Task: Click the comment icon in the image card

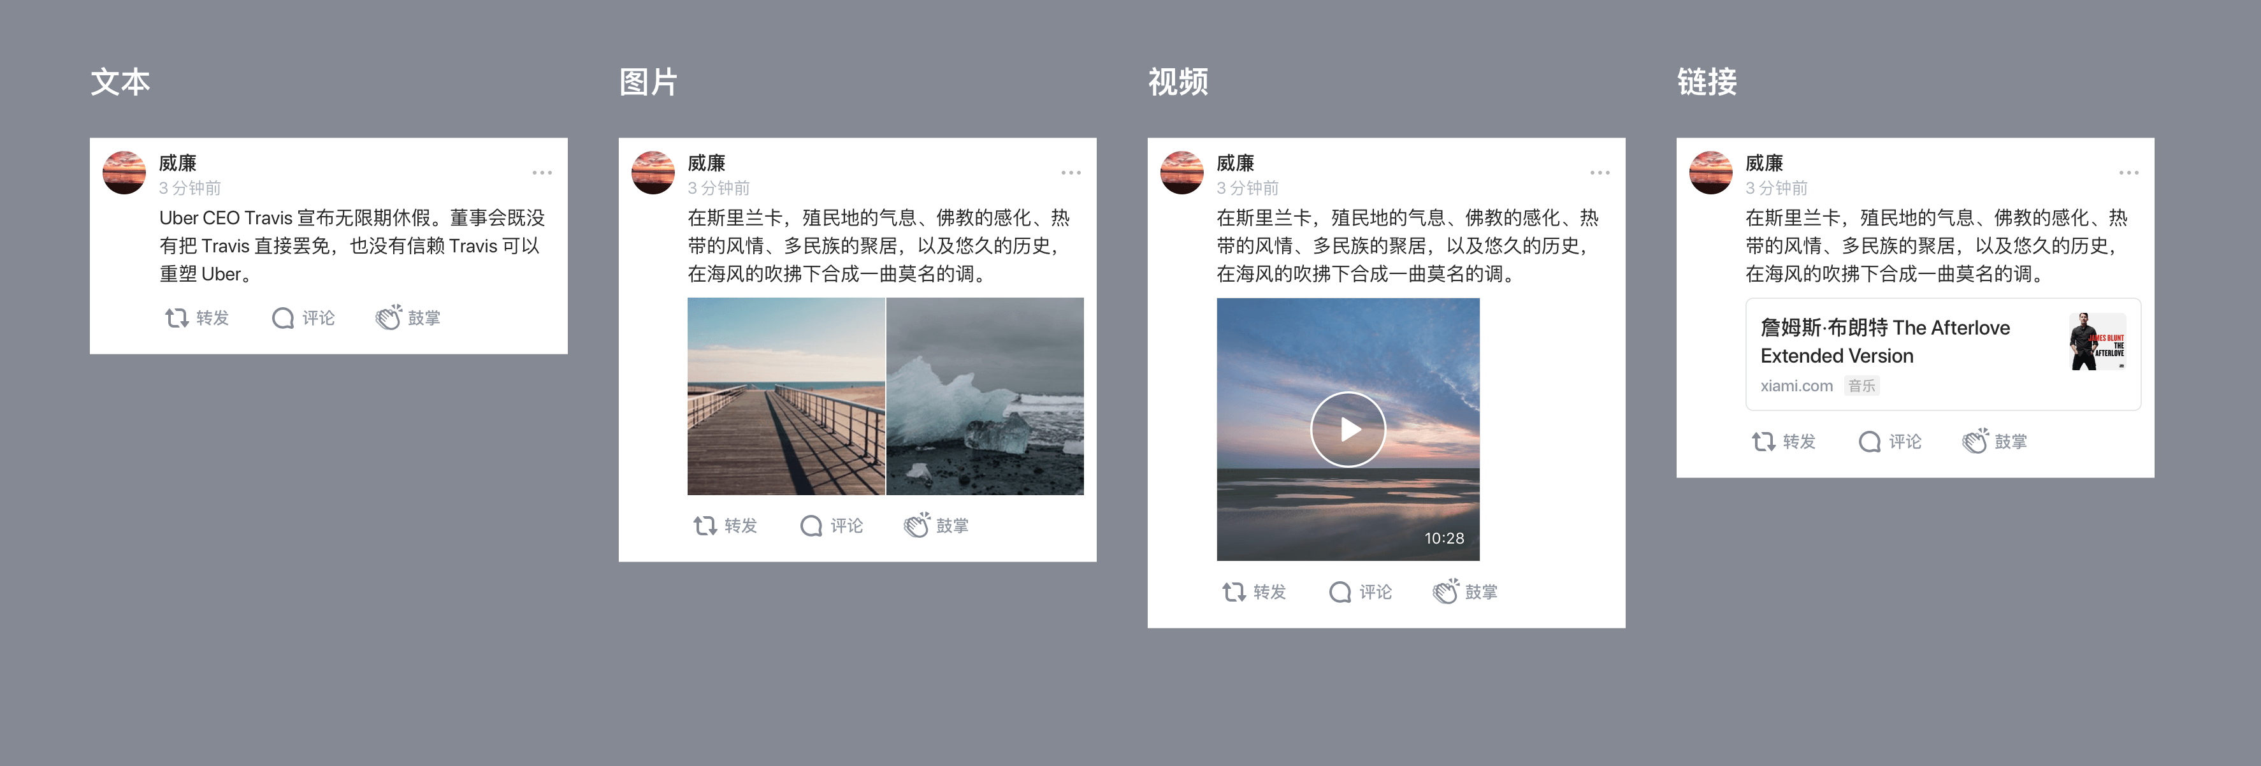Action: 811,526
